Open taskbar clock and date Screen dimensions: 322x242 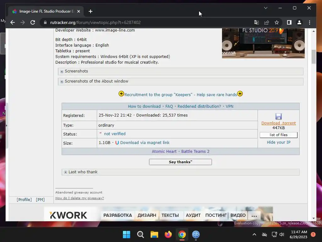[298, 234]
